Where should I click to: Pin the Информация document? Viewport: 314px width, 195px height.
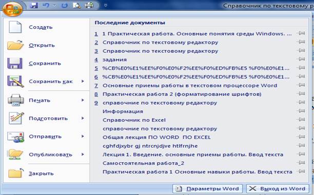301,111
